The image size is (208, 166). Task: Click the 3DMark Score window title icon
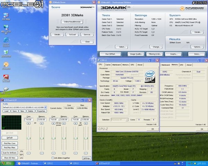point(50,2)
